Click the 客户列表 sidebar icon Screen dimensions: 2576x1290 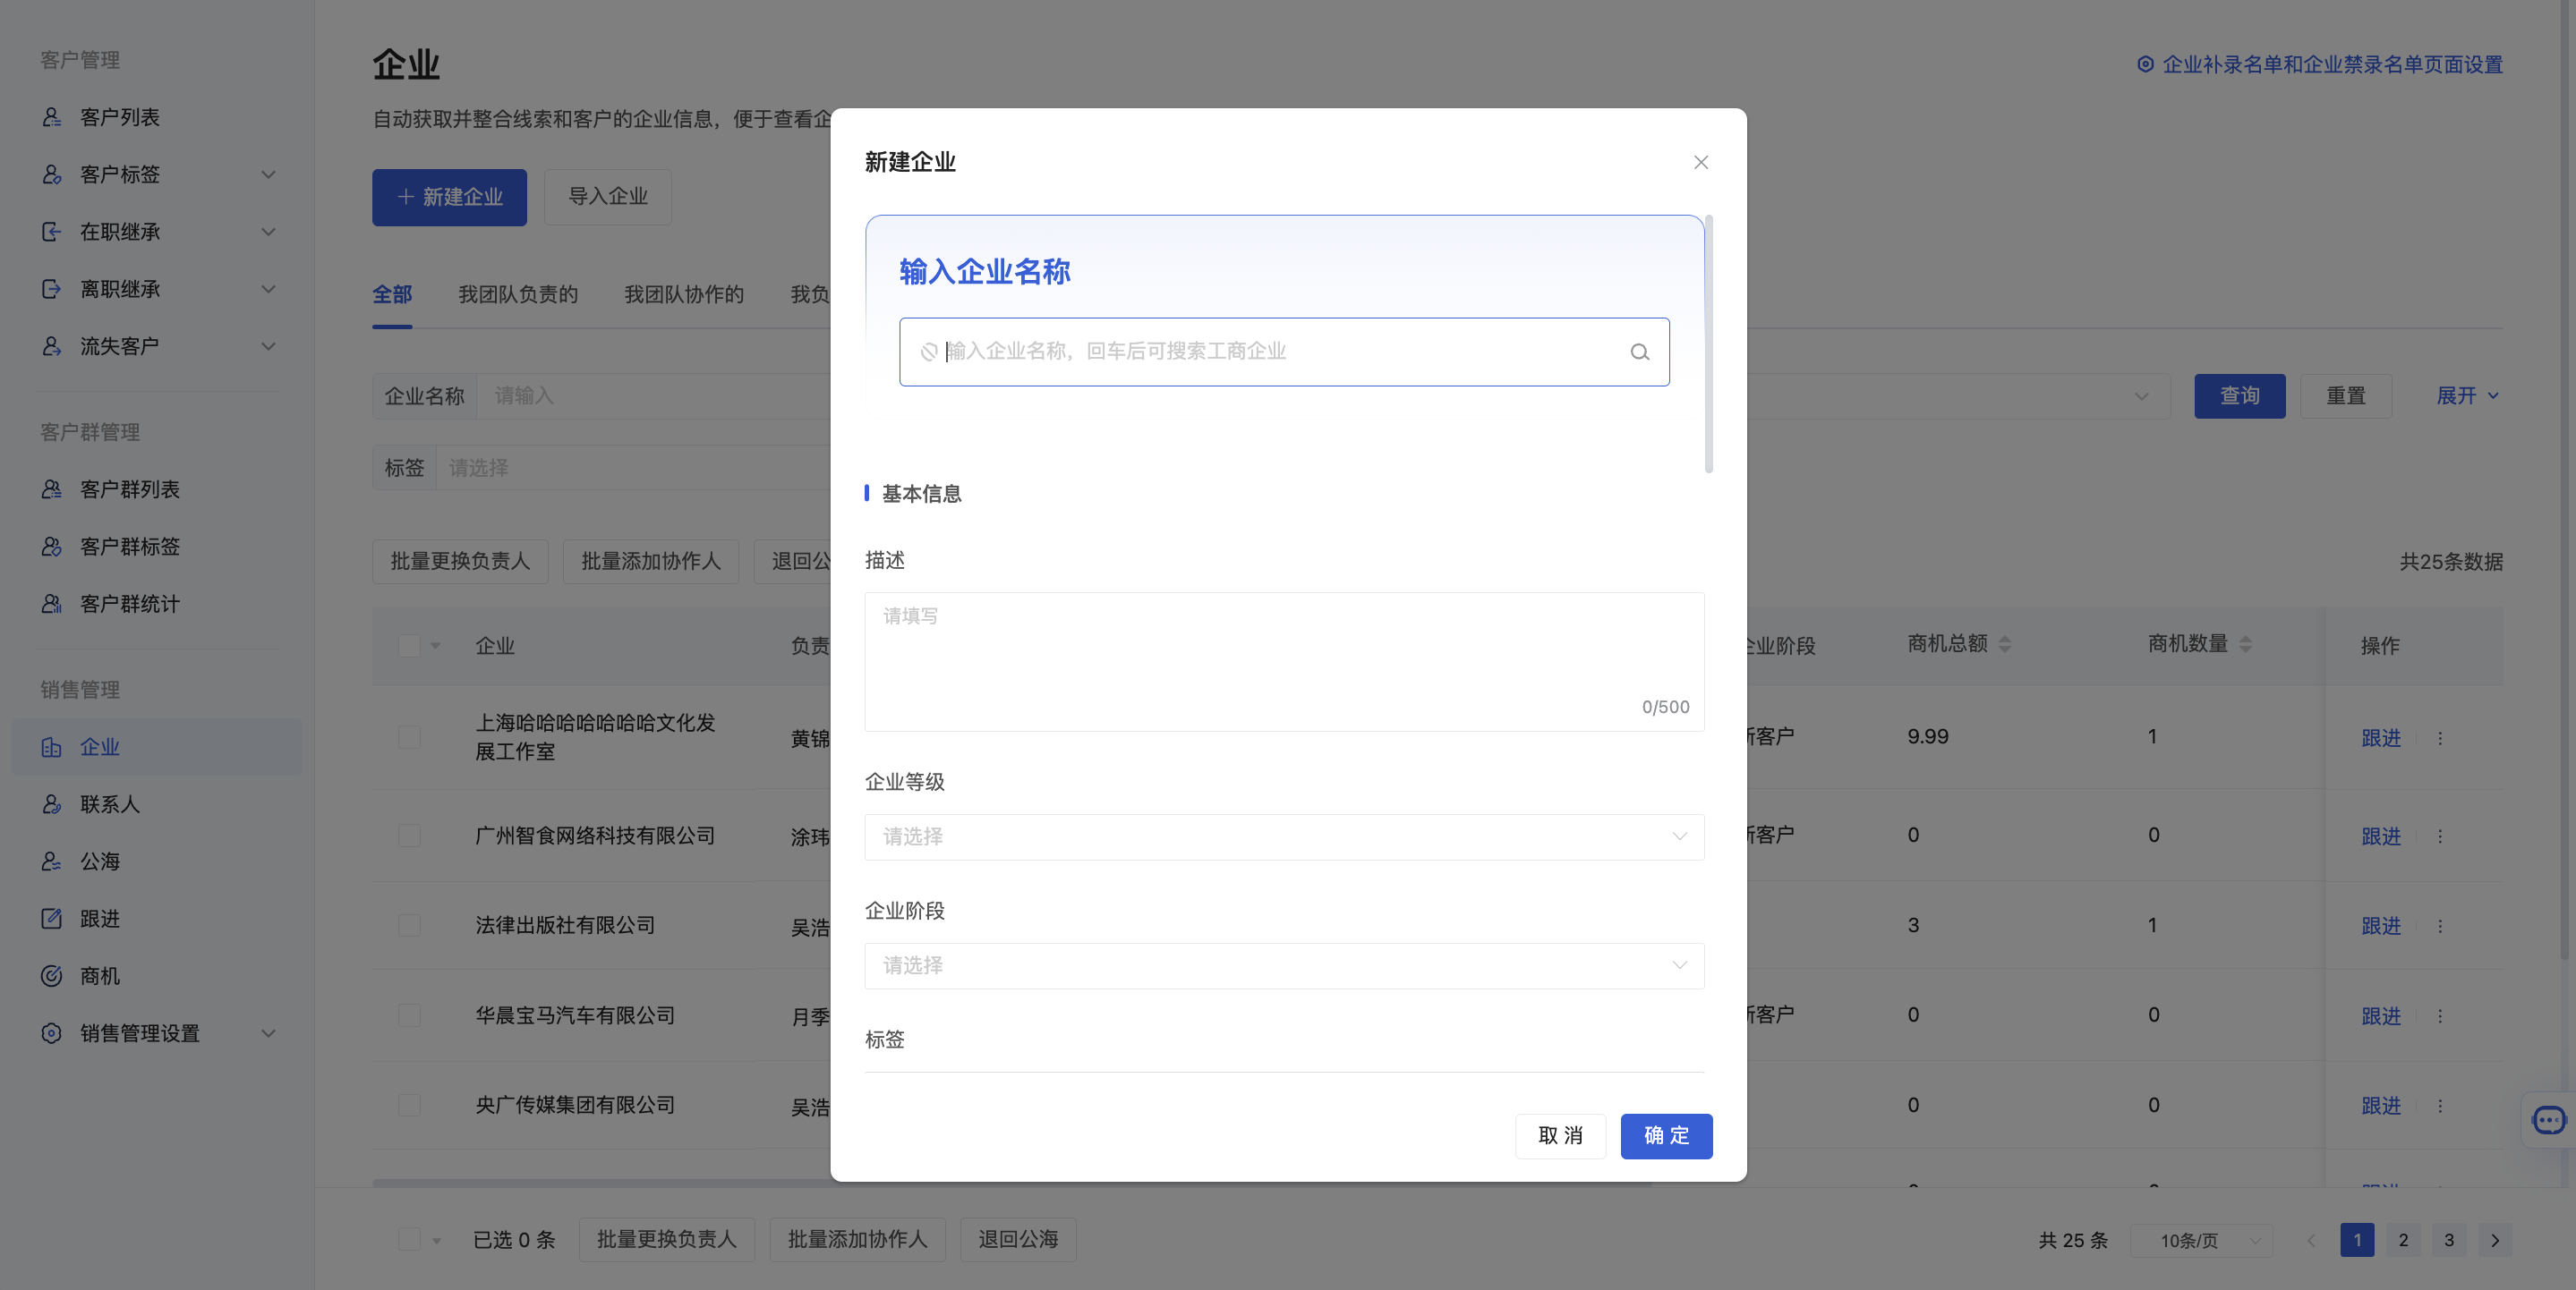pos(52,117)
